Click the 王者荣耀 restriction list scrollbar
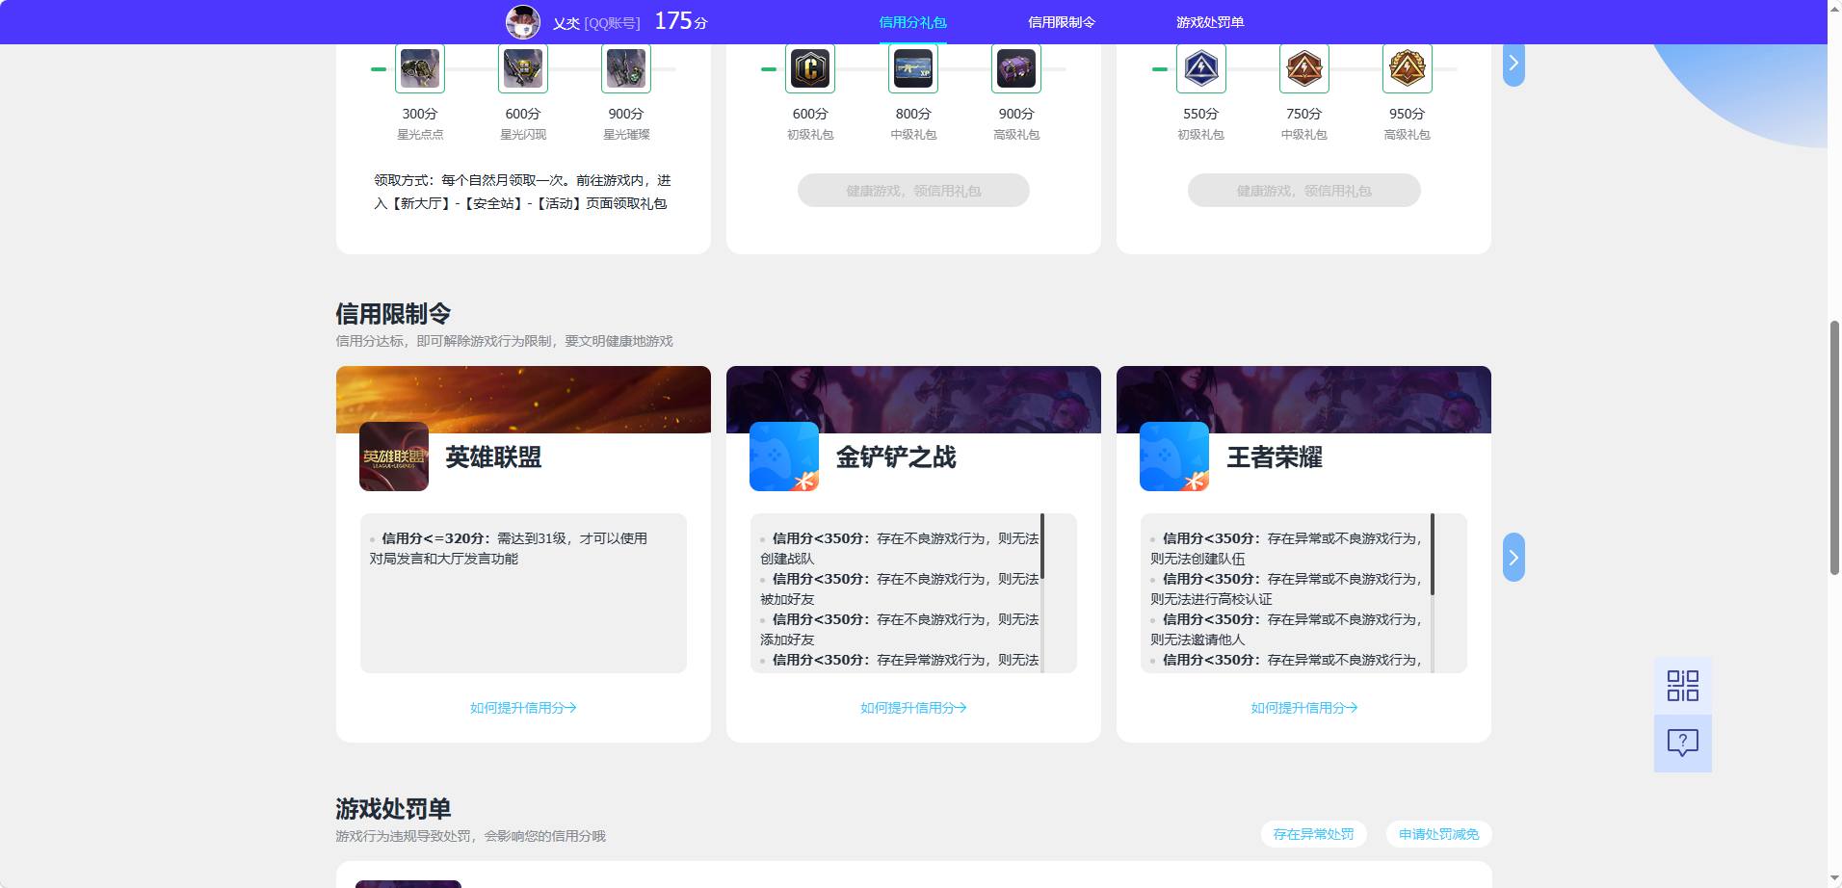This screenshot has height=888, width=1842. [x=1433, y=554]
